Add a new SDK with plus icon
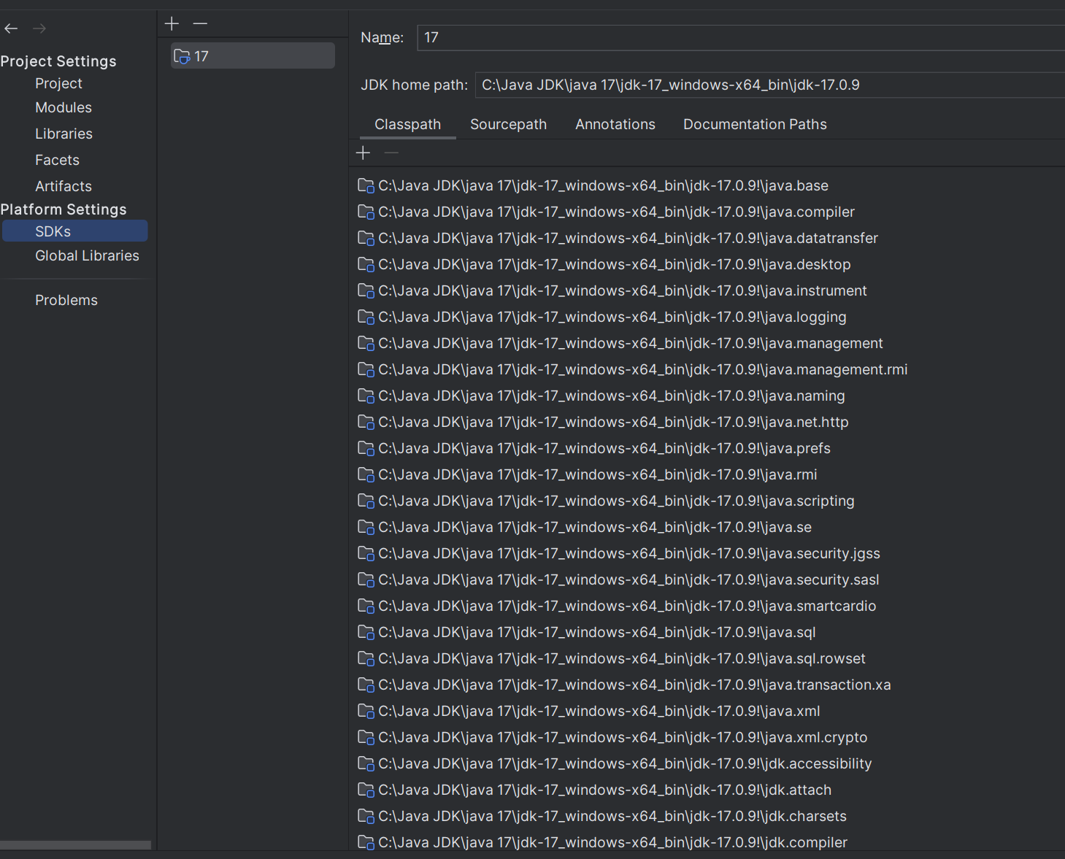The height and width of the screenshot is (859, 1065). pyautogui.click(x=172, y=24)
